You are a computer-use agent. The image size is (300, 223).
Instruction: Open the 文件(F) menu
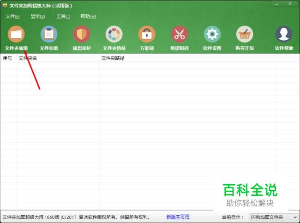click(12, 17)
